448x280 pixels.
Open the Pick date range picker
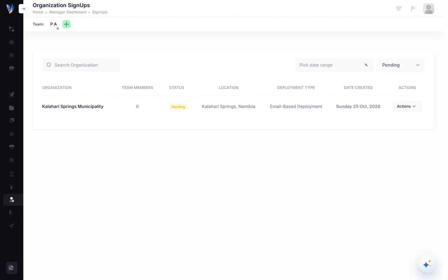click(x=334, y=65)
